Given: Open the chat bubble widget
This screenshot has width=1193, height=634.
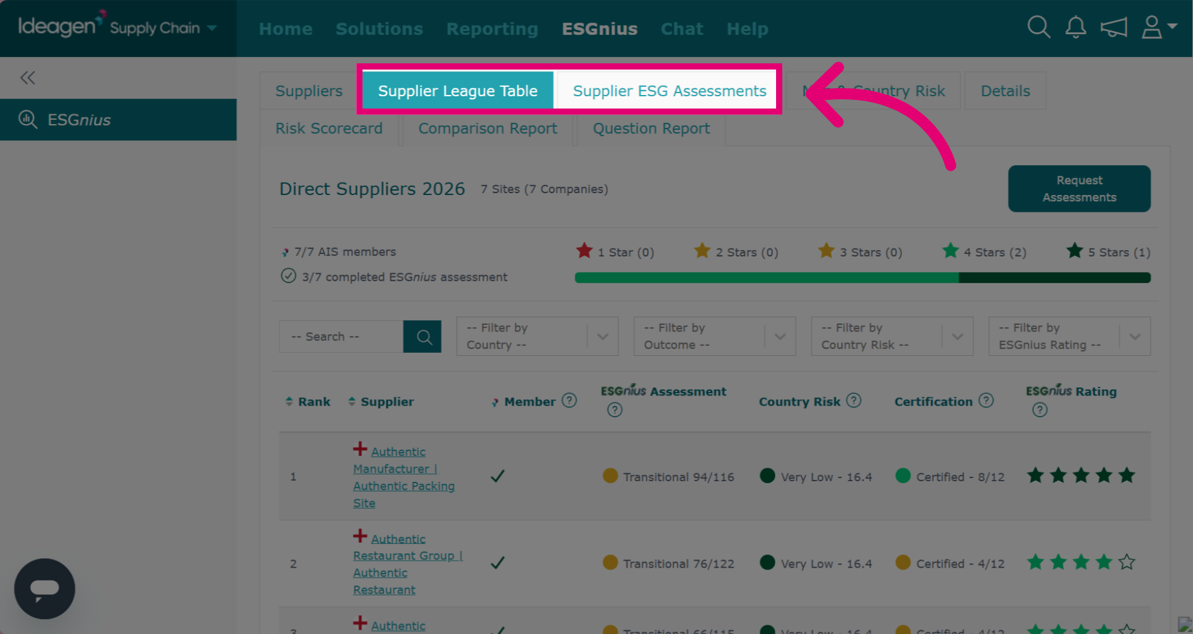Looking at the screenshot, I should point(45,588).
